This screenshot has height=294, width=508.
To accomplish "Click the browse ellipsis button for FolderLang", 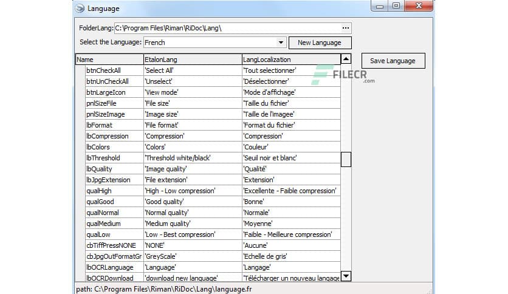I will click(346, 28).
